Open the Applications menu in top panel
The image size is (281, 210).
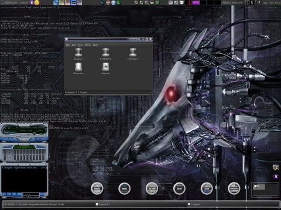coord(11,3)
